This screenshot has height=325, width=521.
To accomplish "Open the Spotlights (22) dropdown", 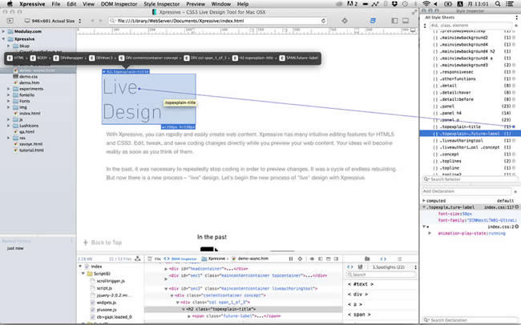I will (394, 267).
